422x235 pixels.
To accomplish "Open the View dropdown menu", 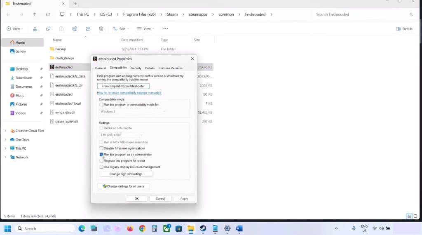I will (145, 29).
